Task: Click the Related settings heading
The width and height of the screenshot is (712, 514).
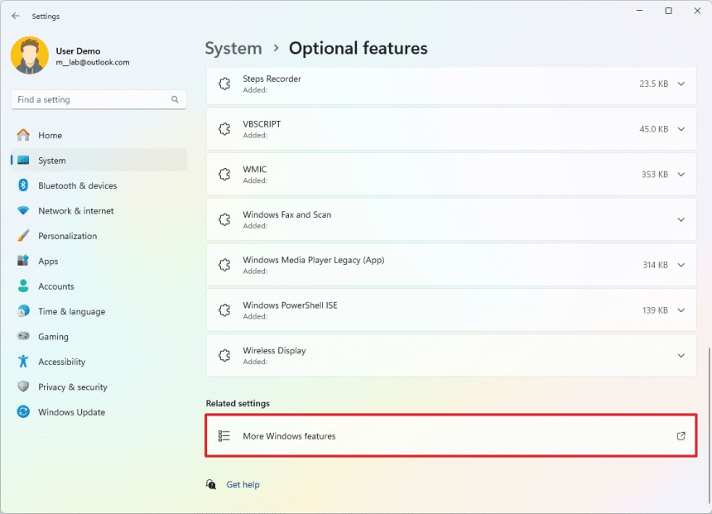Action: point(238,403)
